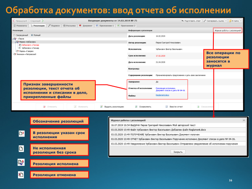Click the В папку folder icon
252x189 pixels.
[x=231, y=20]
